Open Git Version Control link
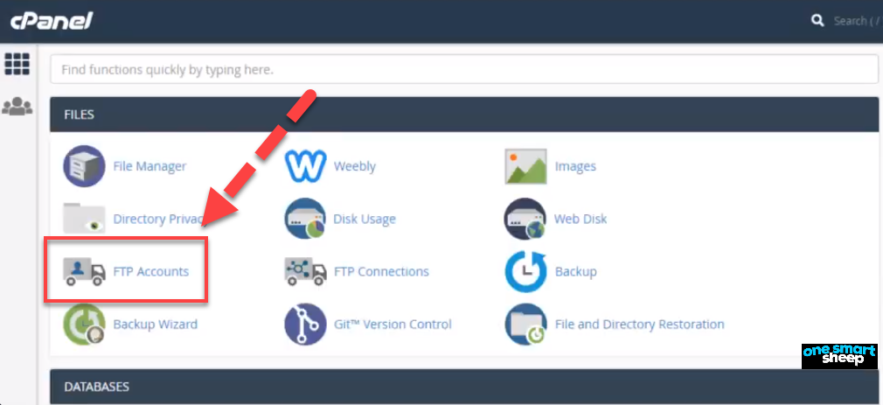This screenshot has width=883, height=405. [393, 325]
